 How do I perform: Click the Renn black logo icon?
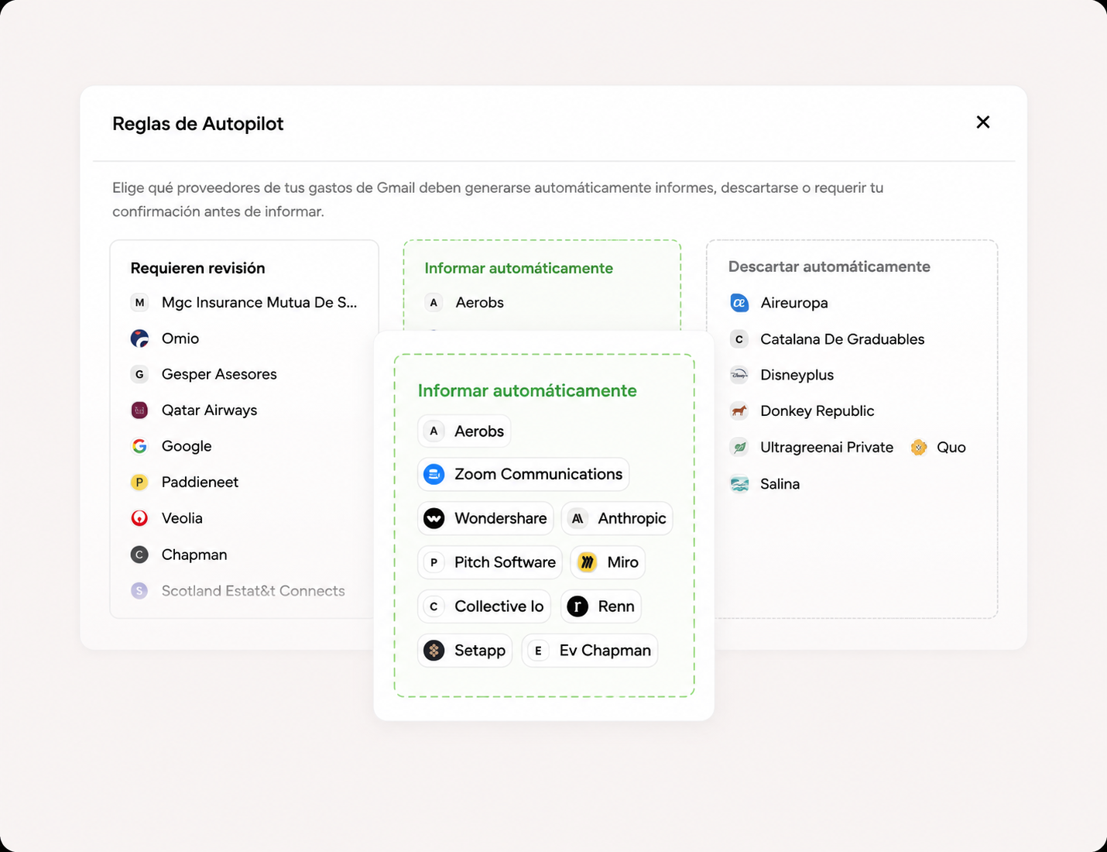[x=577, y=606]
